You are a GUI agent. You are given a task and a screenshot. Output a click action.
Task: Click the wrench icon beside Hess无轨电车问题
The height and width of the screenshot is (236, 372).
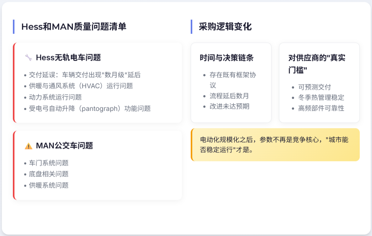point(28,58)
